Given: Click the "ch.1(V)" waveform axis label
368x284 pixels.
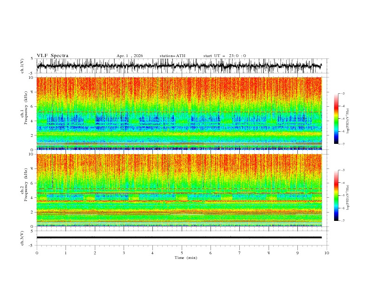Looking at the screenshot, I should coord(22,66).
